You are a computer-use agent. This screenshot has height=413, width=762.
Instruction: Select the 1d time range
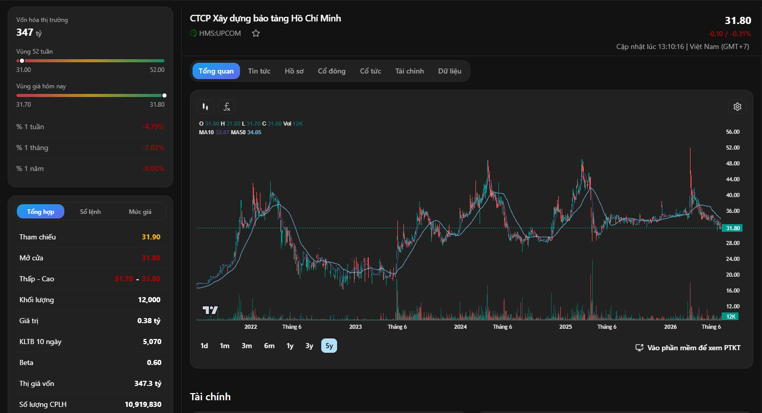pos(204,346)
